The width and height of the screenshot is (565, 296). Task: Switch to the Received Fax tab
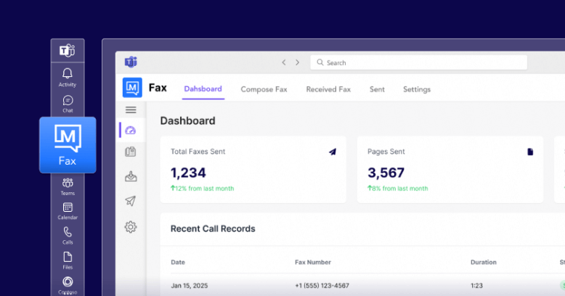pos(328,89)
